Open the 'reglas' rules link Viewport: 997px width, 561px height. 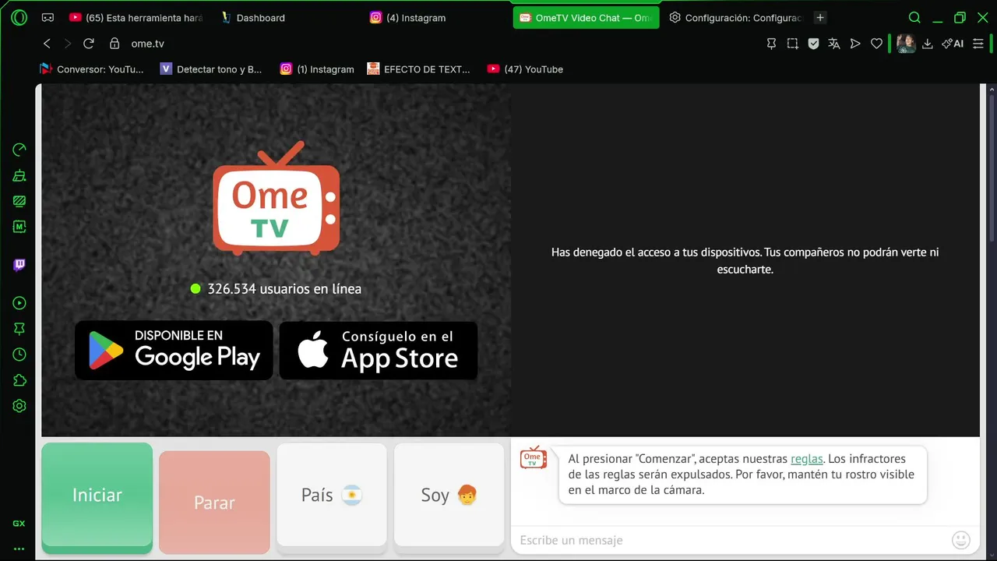click(x=807, y=459)
